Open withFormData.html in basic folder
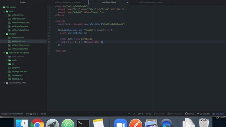 click(20, 26)
